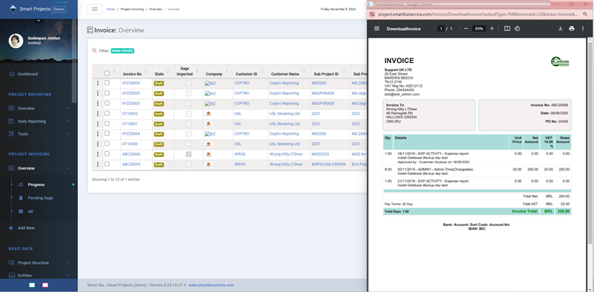Open row actions menu for ABC20005
This screenshot has width=594, height=292.
point(98,164)
